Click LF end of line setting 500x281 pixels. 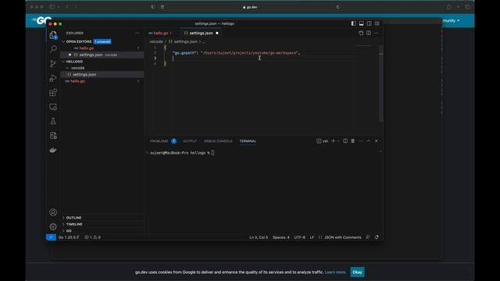coord(312,237)
